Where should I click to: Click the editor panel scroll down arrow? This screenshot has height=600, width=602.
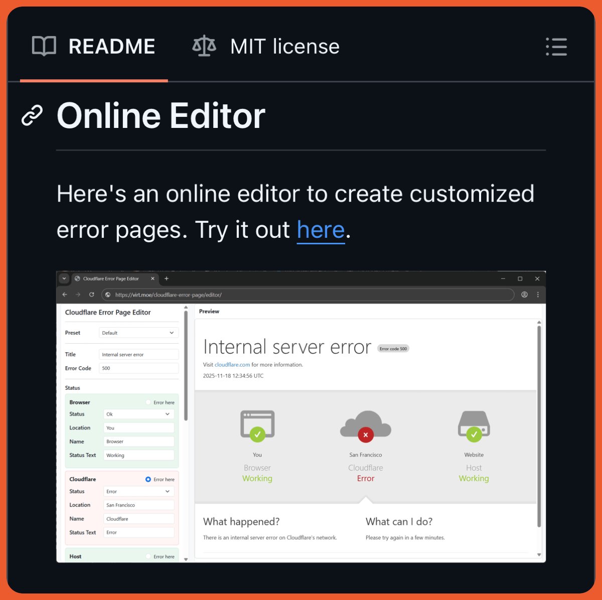click(x=186, y=559)
